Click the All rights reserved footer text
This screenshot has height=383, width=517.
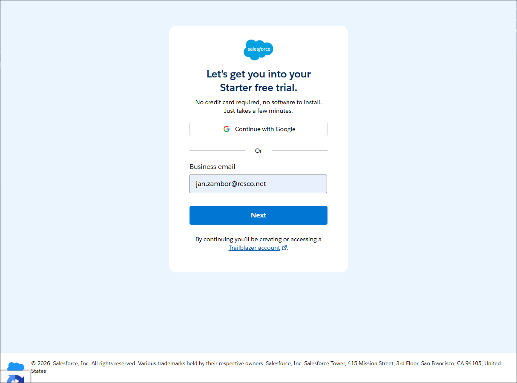pos(114,363)
